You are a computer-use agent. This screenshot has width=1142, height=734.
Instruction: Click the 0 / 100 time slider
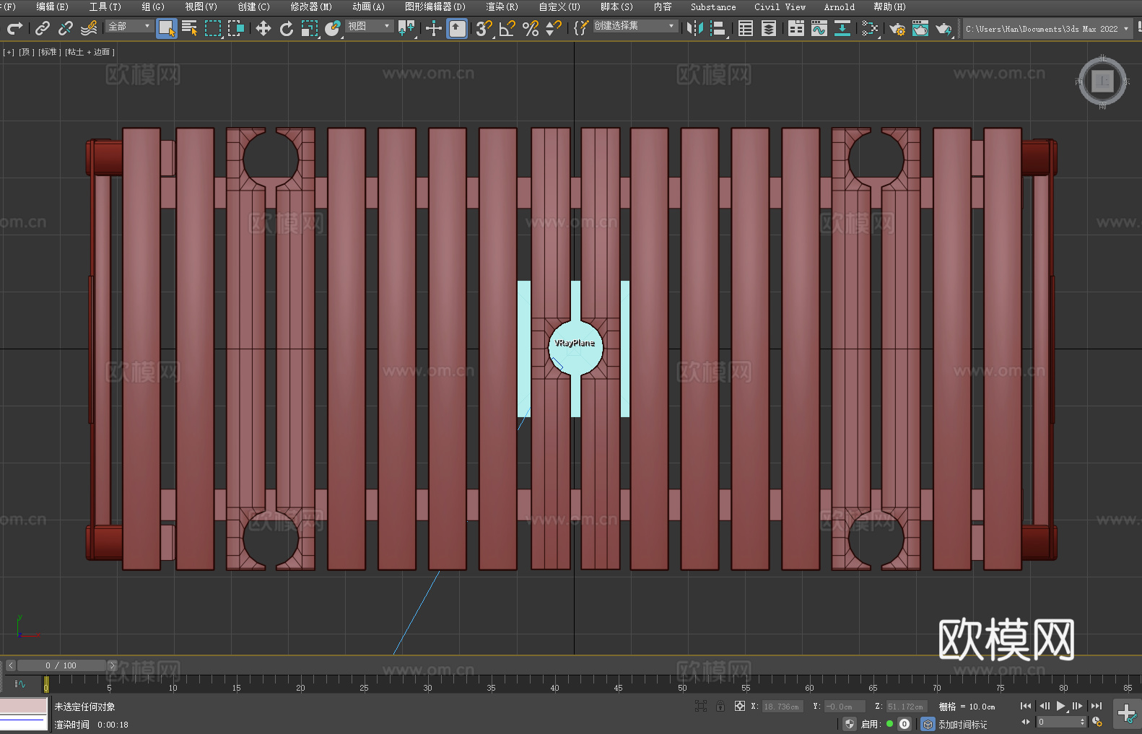tap(61, 665)
